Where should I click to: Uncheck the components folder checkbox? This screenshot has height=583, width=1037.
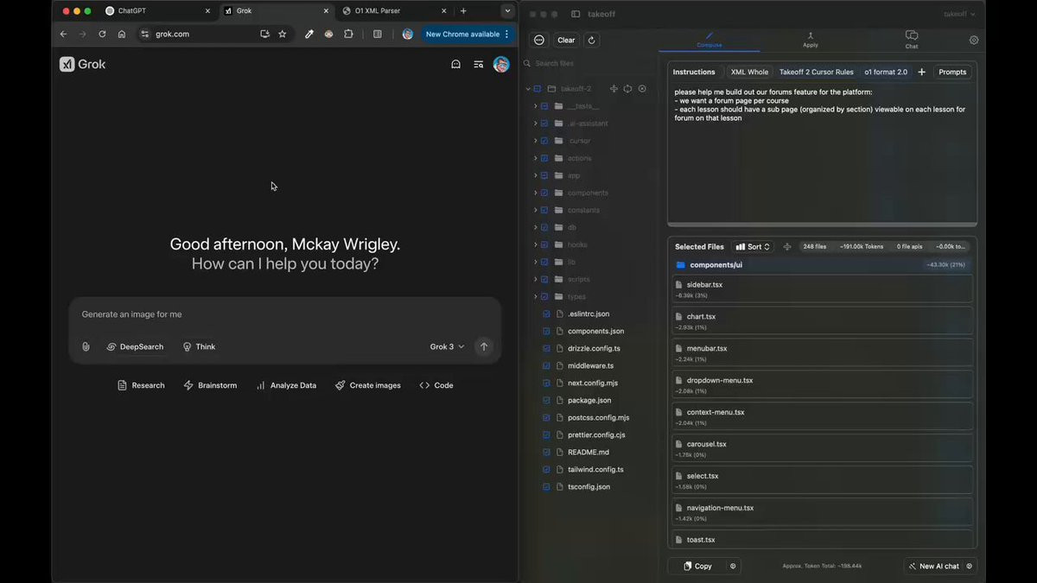[544, 193]
